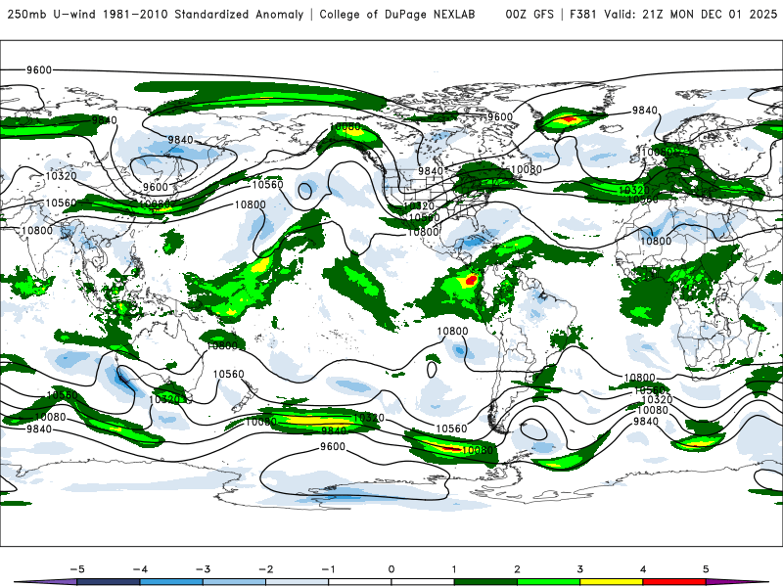Click the '9600' contour label off Antarctica
Viewport: 783px width, 587px height.
pyautogui.click(x=333, y=446)
